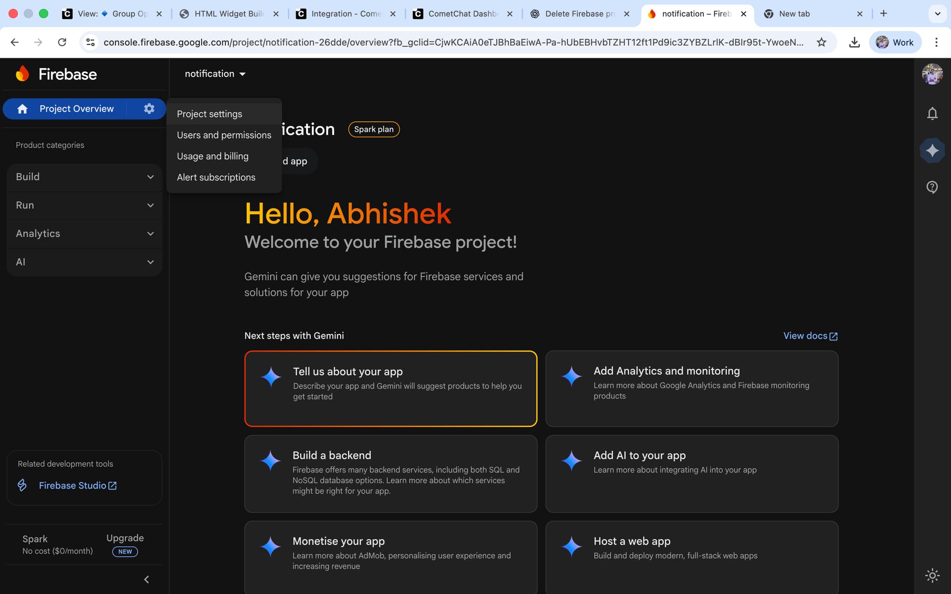Screen dimensions: 951x594
Task: Click the theme sun icon at bottom right
Action: 932,575
